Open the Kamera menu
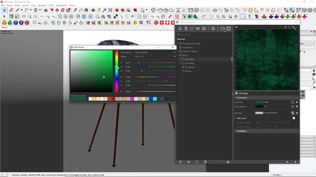316x177 pixels. pos(26,5)
